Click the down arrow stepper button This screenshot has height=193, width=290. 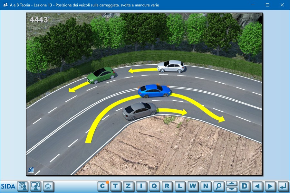[232, 189]
